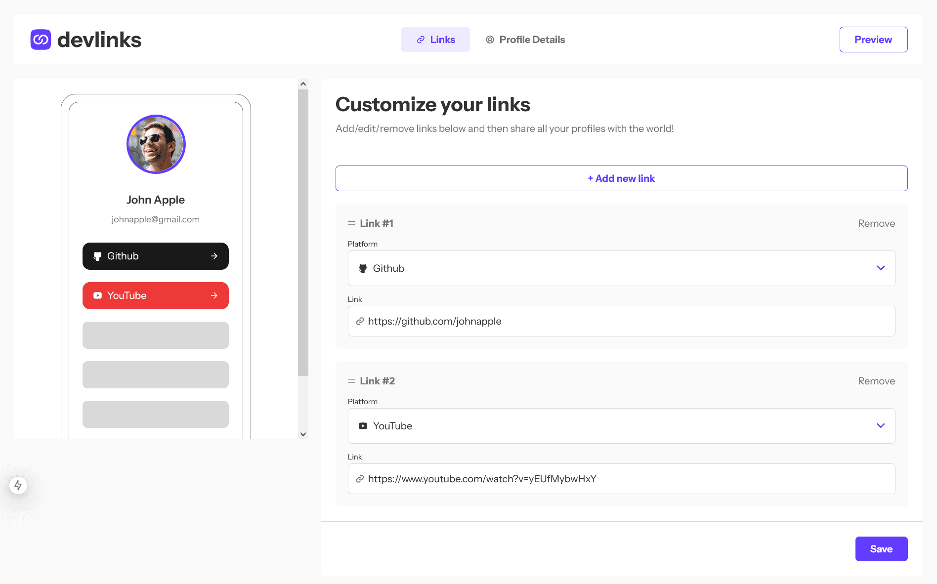Click the drag handle next to Link #2
937x584 pixels.
point(351,381)
